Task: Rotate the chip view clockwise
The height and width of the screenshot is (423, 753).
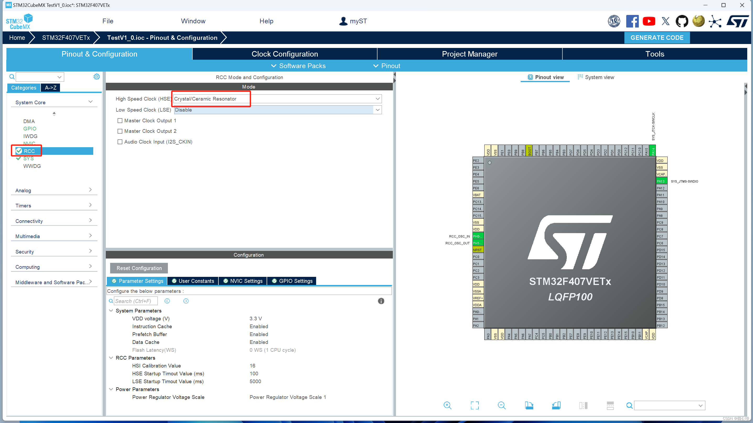Action: [x=529, y=405]
